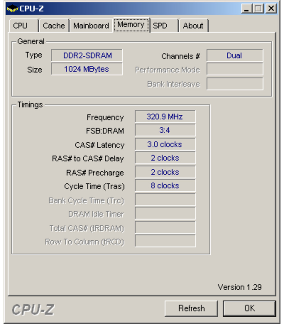Click the empty Bank Cycle Time (Trc) field
284x324 pixels.
click(x=165, y=200)
